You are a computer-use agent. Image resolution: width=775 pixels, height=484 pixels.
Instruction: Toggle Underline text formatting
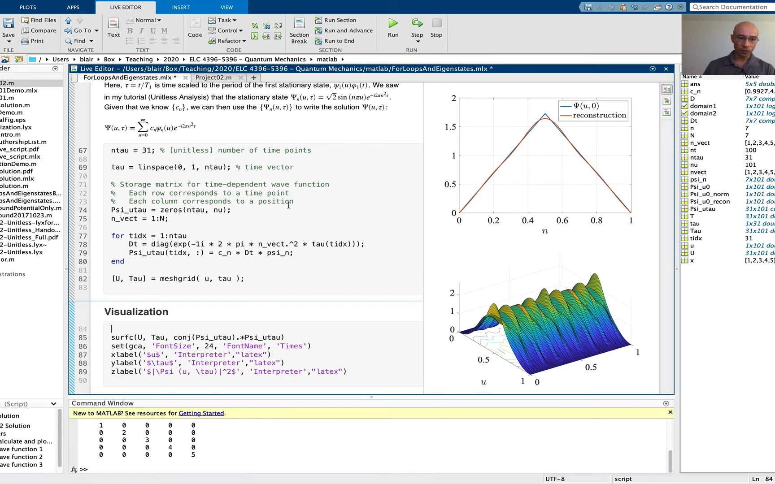pyautogui.click(x=153, y=30)
